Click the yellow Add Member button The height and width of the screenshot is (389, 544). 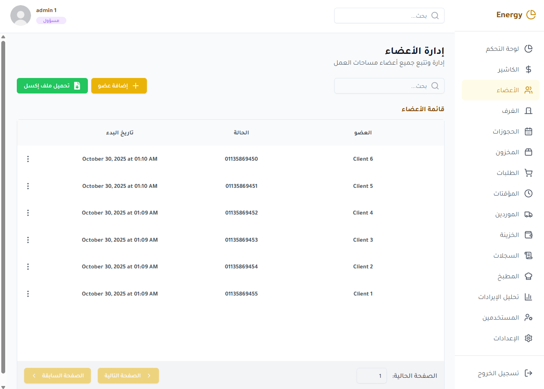tap(119, 86)
